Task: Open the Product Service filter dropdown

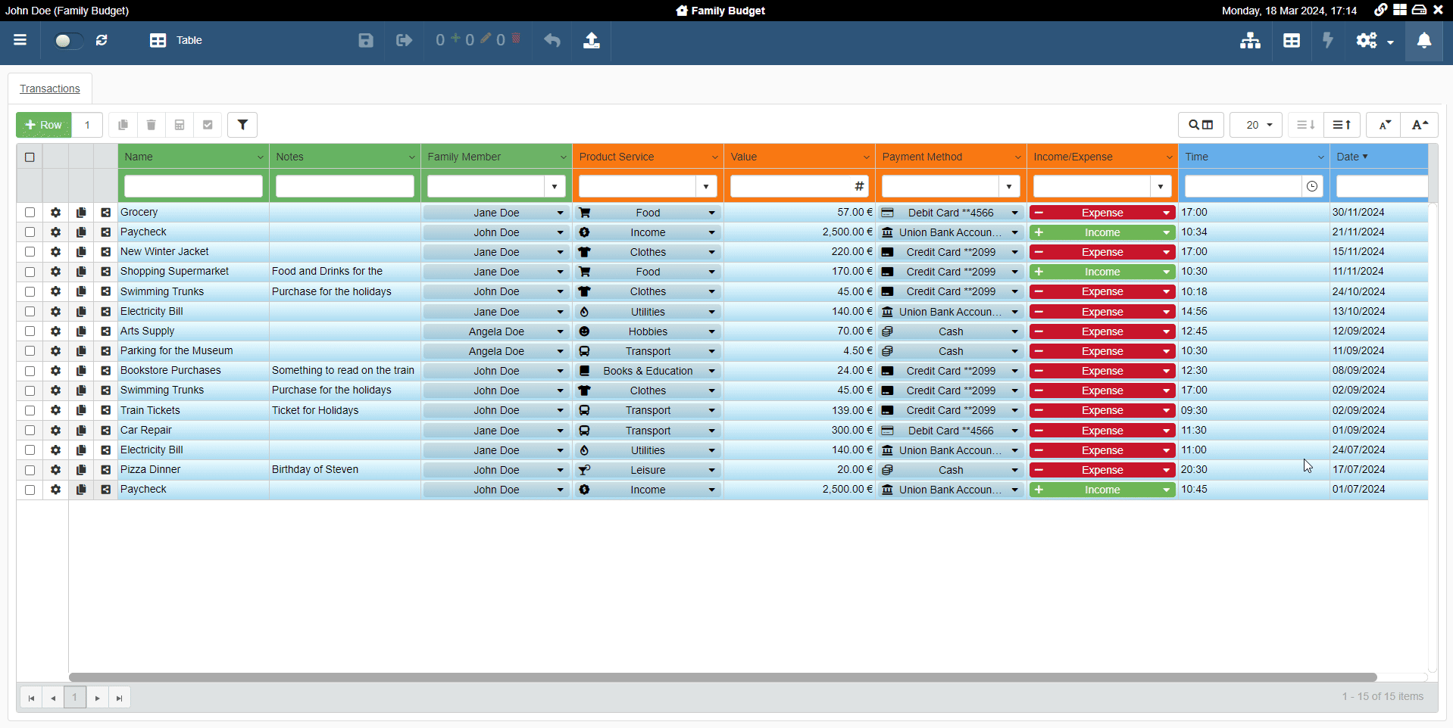Action: click(x=706, y=186)
